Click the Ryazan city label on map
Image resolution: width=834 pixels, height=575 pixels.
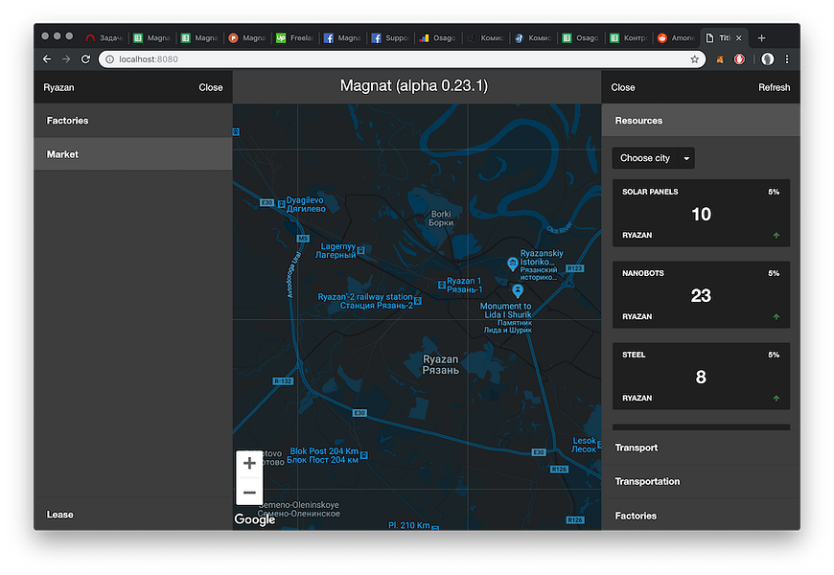(440, 364)
